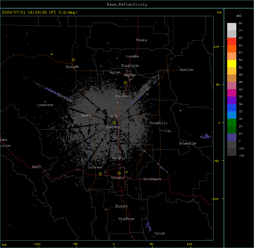Viewport: 254px width, 248px height.
Task: Click the 80 value at the legend top
Action: [240, 23]
